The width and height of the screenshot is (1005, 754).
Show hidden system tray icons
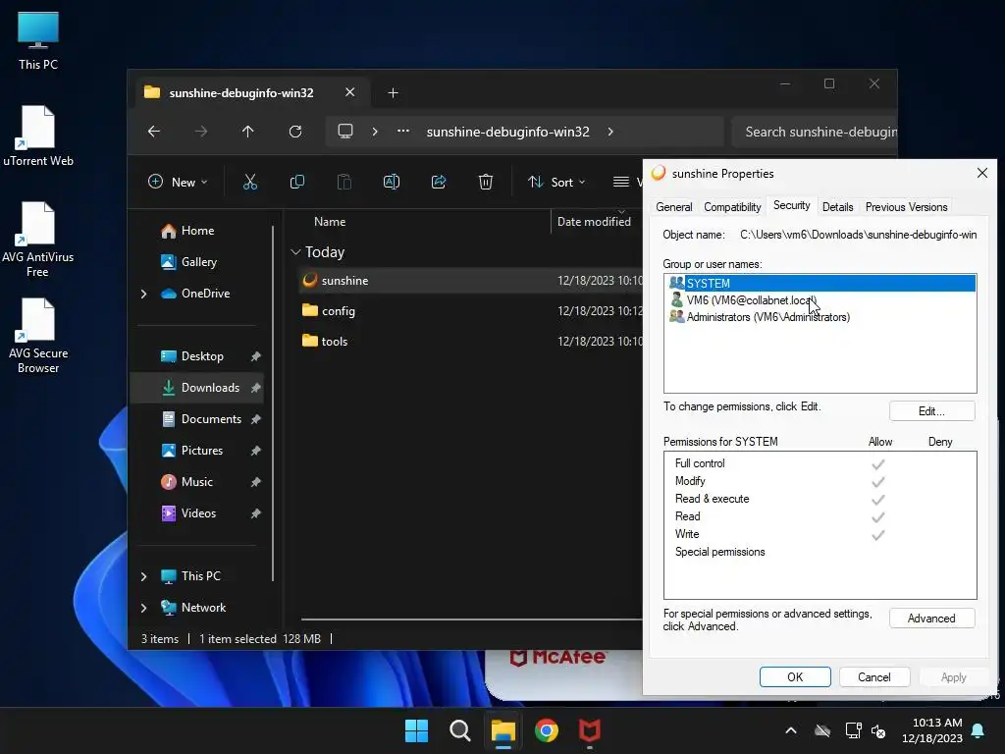click(791, 730)
